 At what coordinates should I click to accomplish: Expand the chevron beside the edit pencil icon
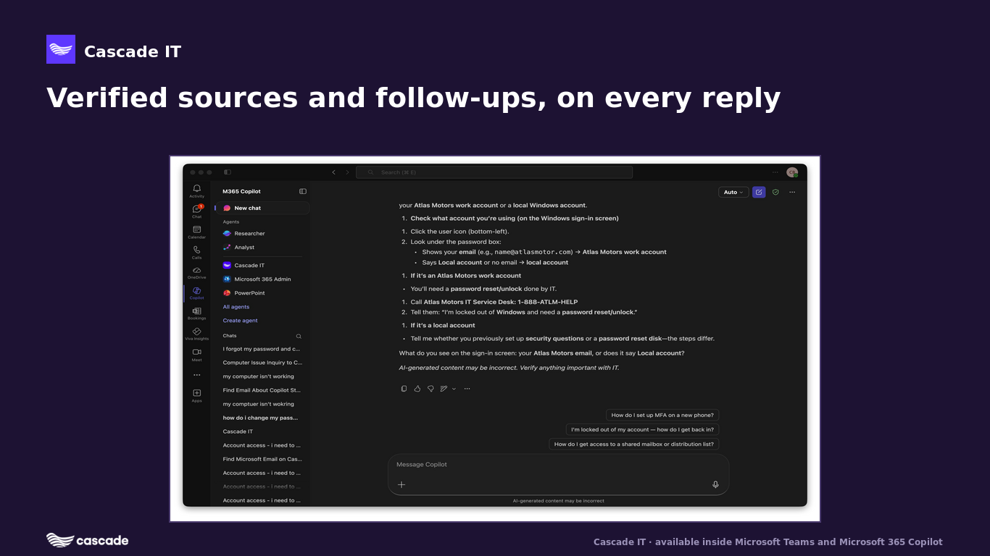(454, 389)
